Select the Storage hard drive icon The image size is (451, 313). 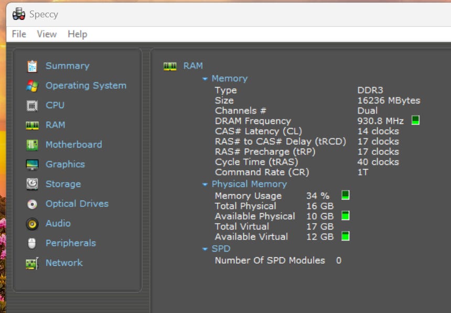(x=32, y=184)
